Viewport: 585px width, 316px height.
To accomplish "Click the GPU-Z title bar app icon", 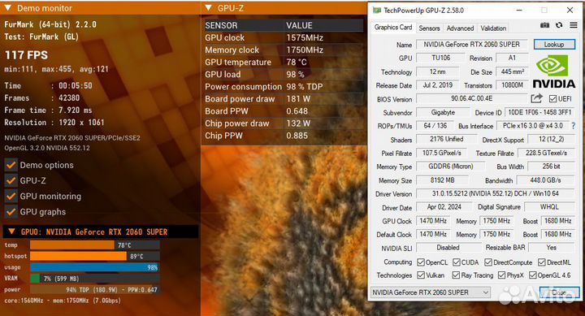I will (377, 10).
